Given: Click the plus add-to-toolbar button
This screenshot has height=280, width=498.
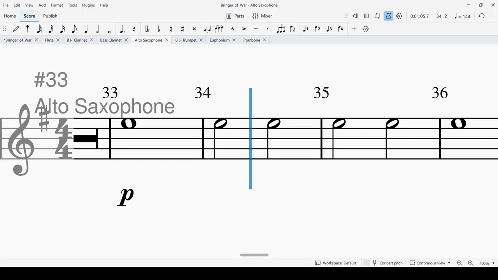Looking at the screenshot, I should click(x=354, y=29).
